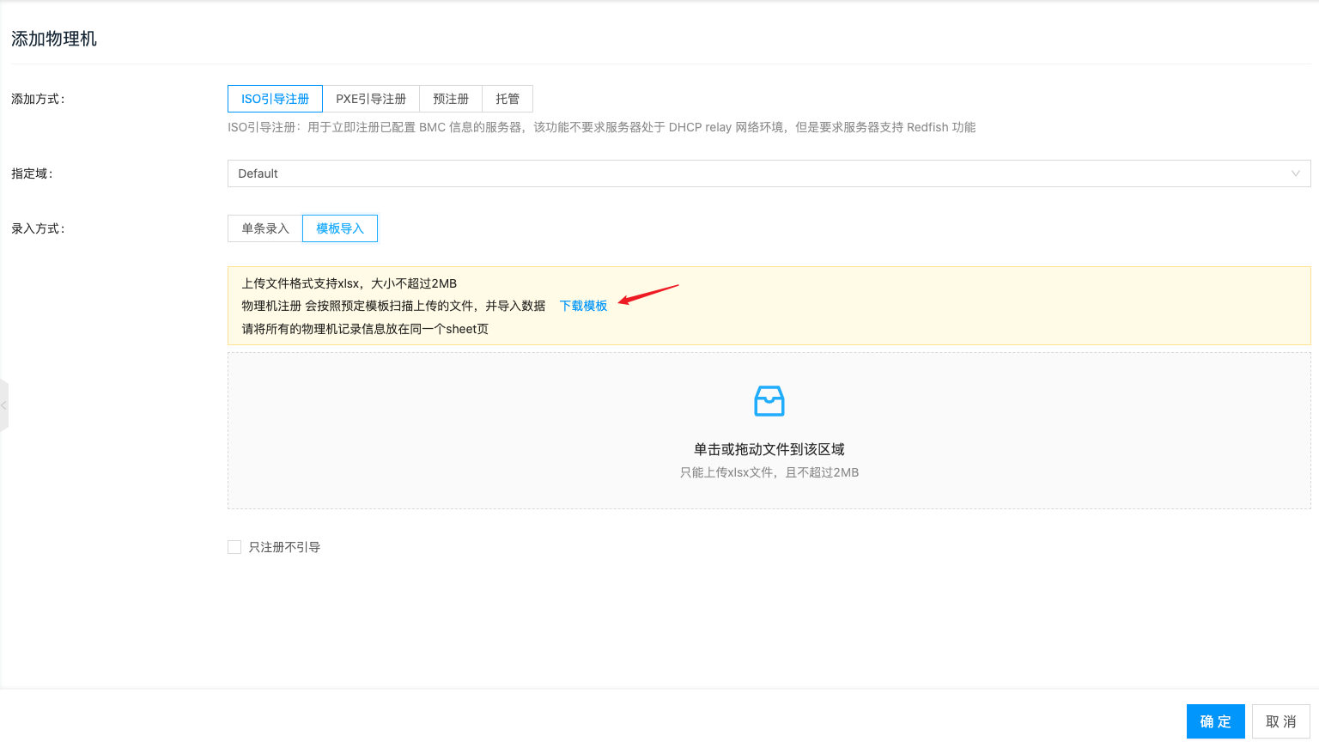
Task: Click the yellow notice about xlsx format support
Action: (350, 283)
